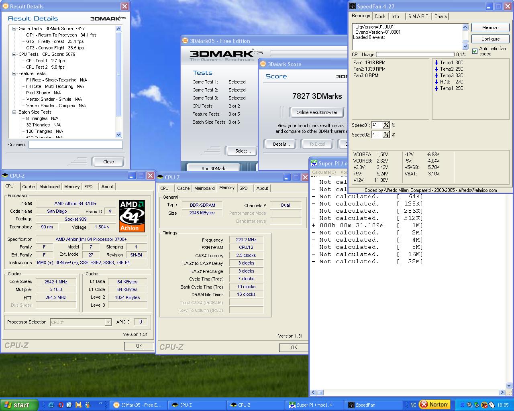
Task: Click the 18:05 system clock
Action: click(x=503, y=405)
